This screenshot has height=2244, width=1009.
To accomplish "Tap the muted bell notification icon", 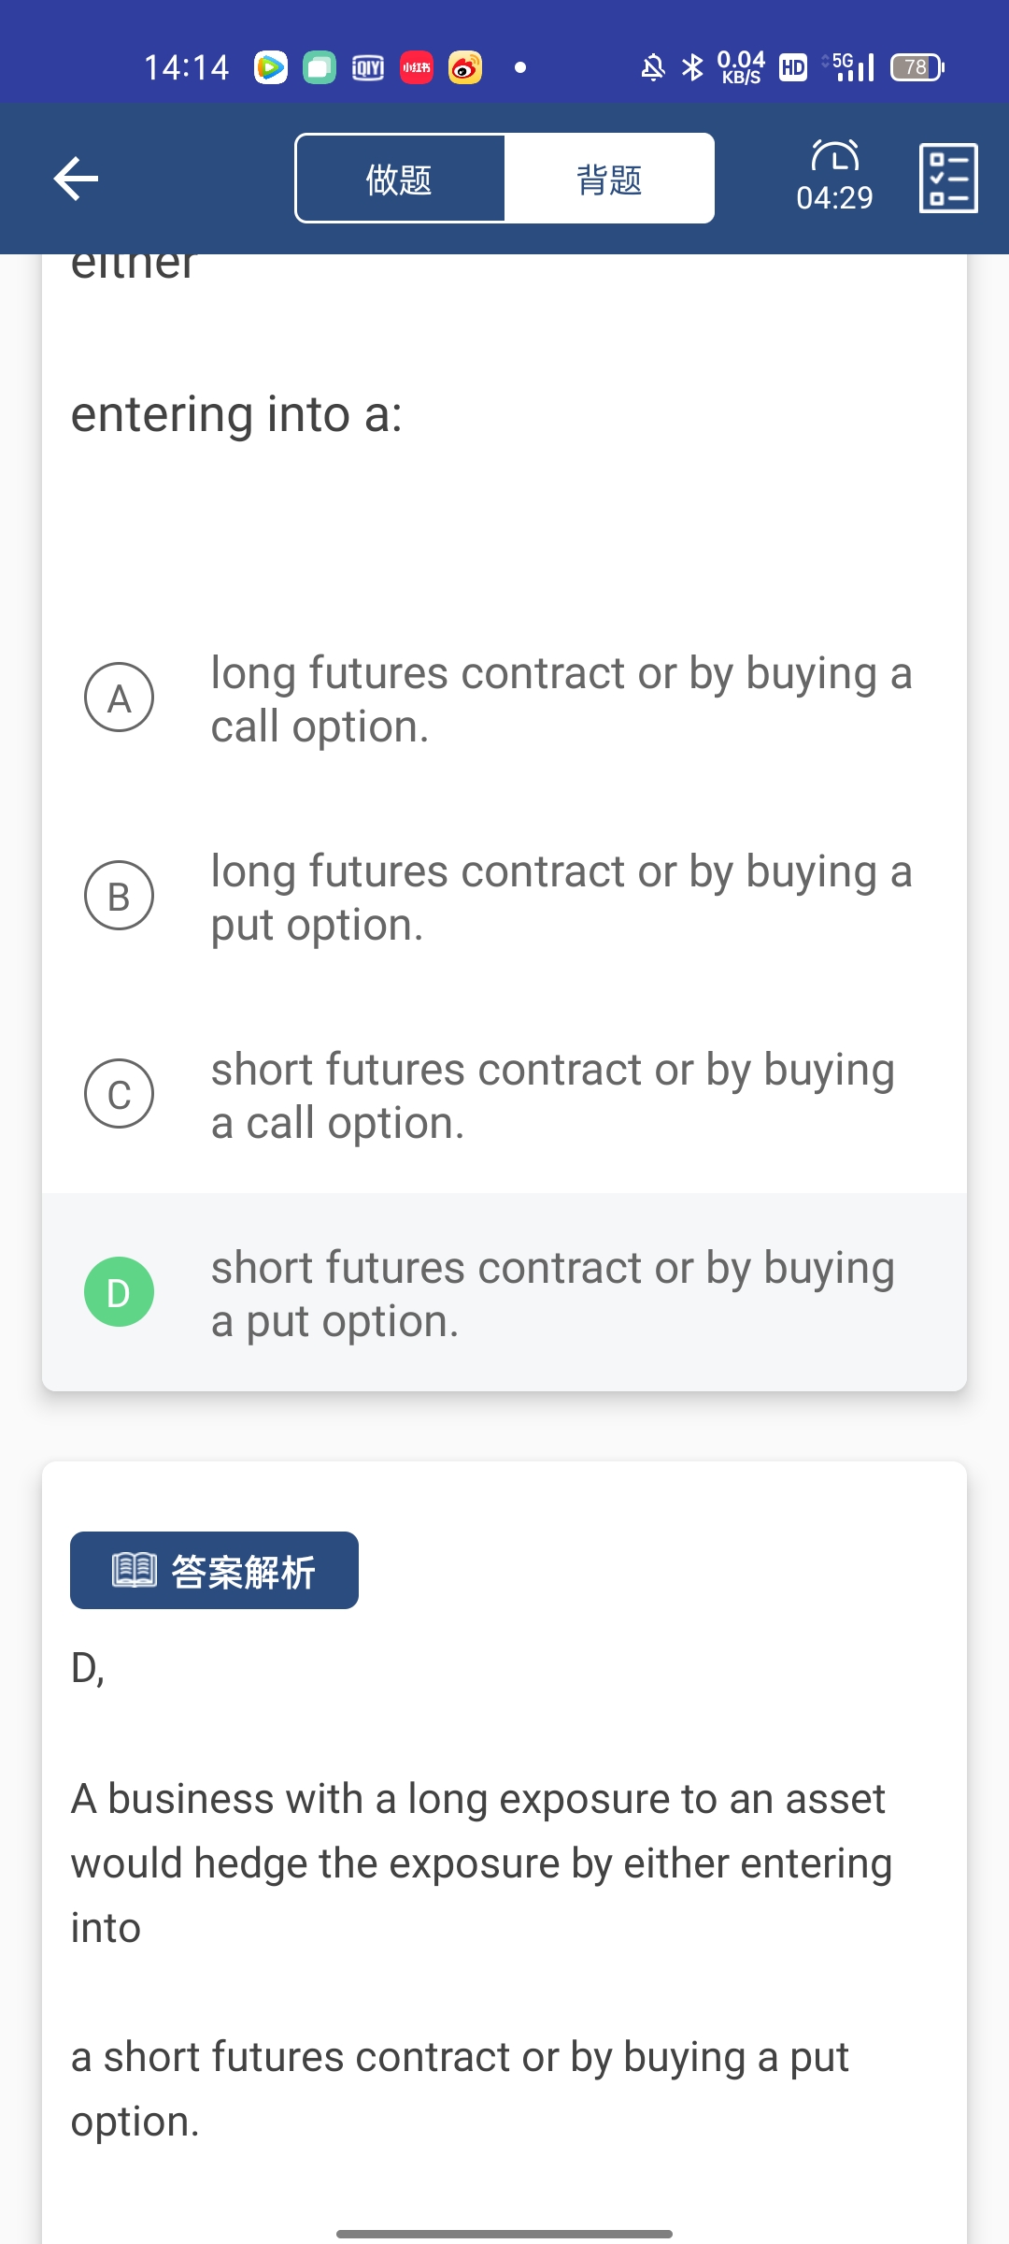I will 653,67.
